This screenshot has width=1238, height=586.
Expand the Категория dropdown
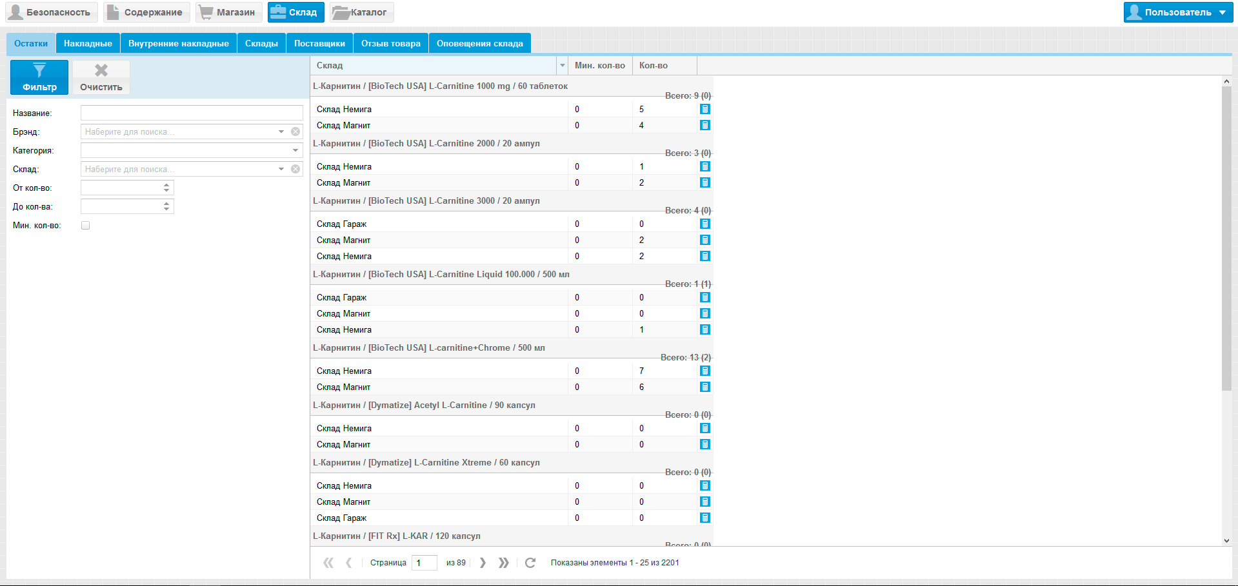[x=295, y=150]
